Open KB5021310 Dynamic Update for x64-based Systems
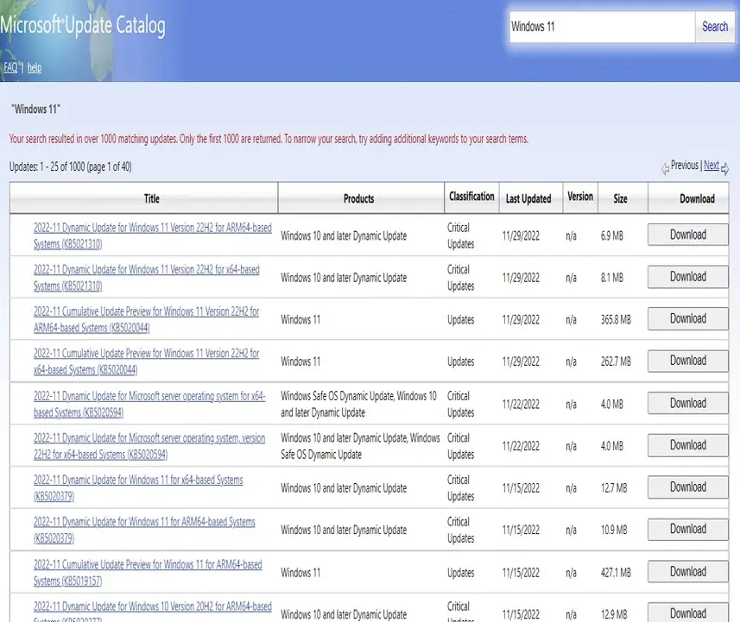The height and width of the screenshot is (622, 740). pos(146,277)
